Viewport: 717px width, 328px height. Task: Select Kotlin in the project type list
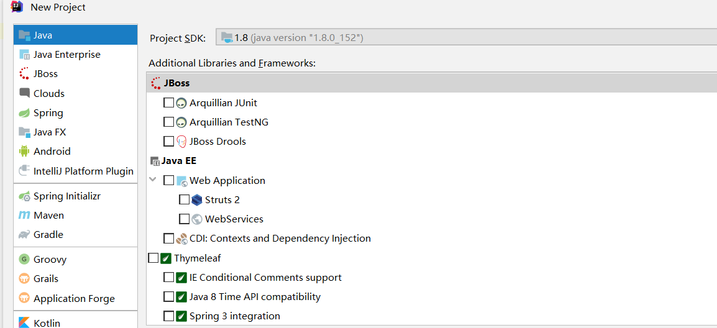click(x=75, y=322)
